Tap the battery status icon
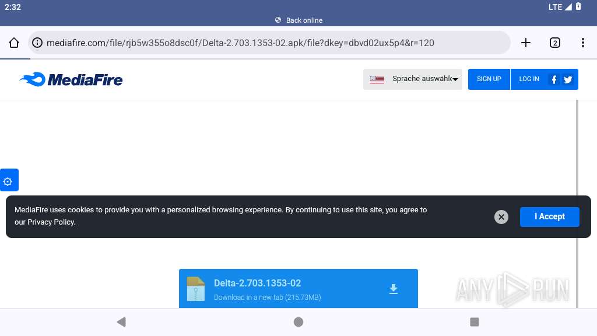The height and width of the screenshot is (336, 597). (x=578, y=6)
